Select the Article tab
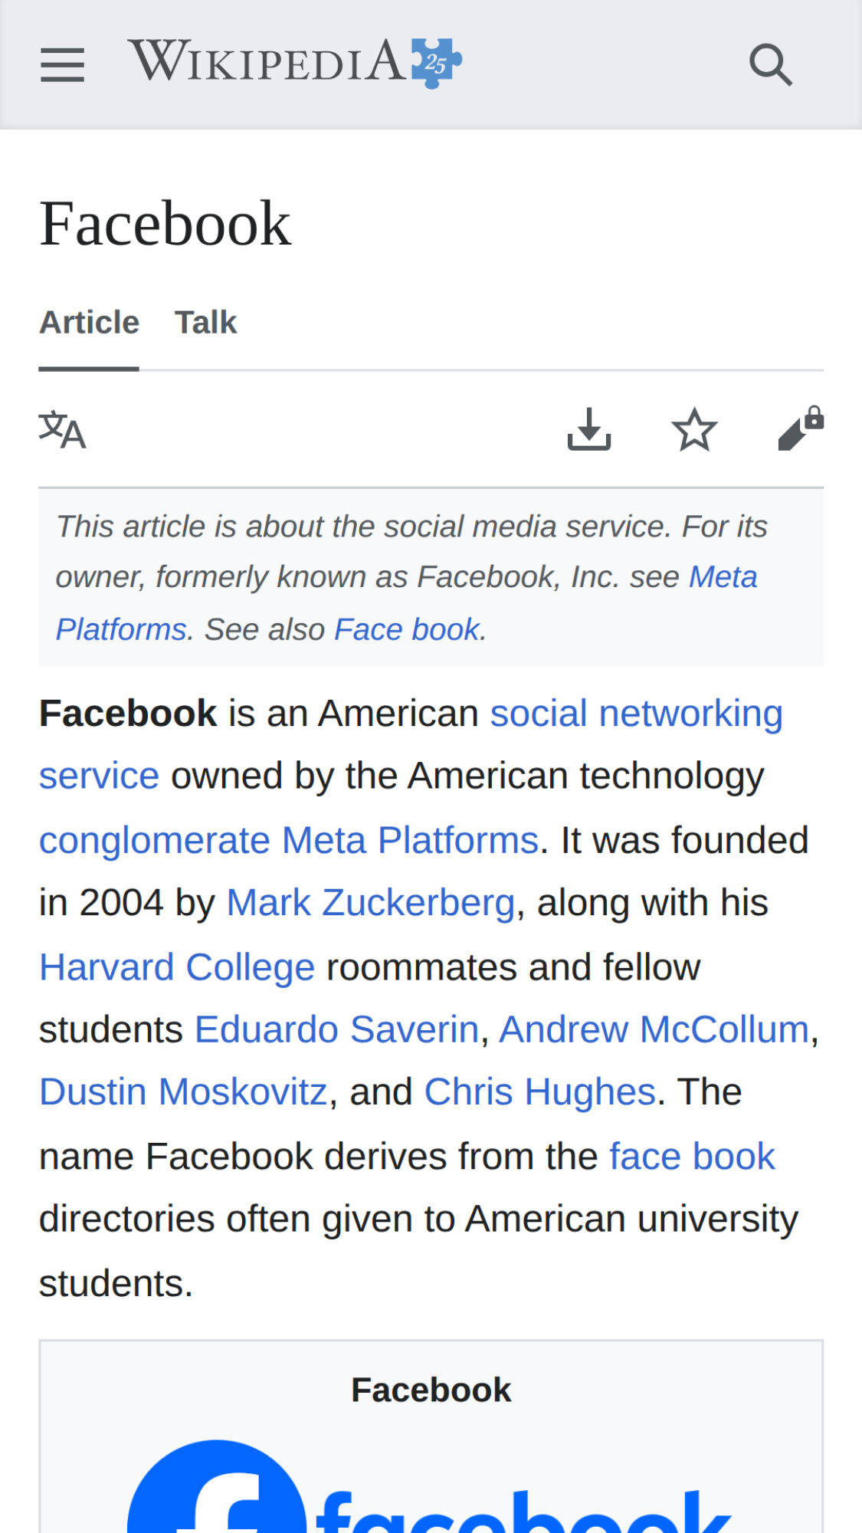The image size is (862, 1533). [x=89, y=323]
